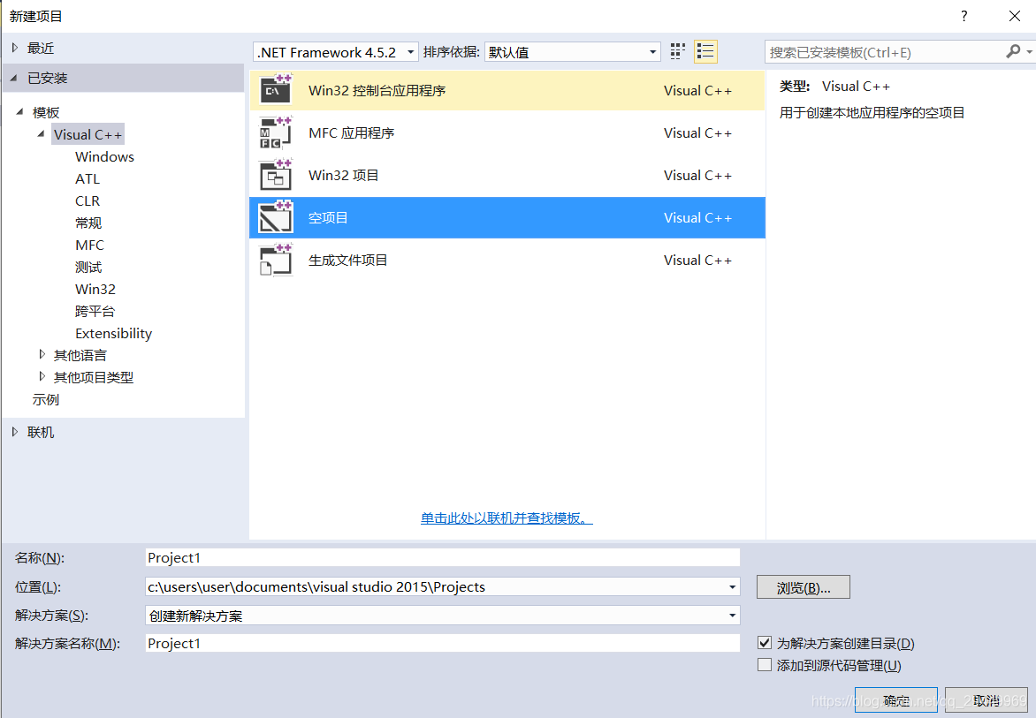Viewport: 1036px width, 718px height.
Task: Open the 排序依据 dropdown
Action: coord(652,51)
